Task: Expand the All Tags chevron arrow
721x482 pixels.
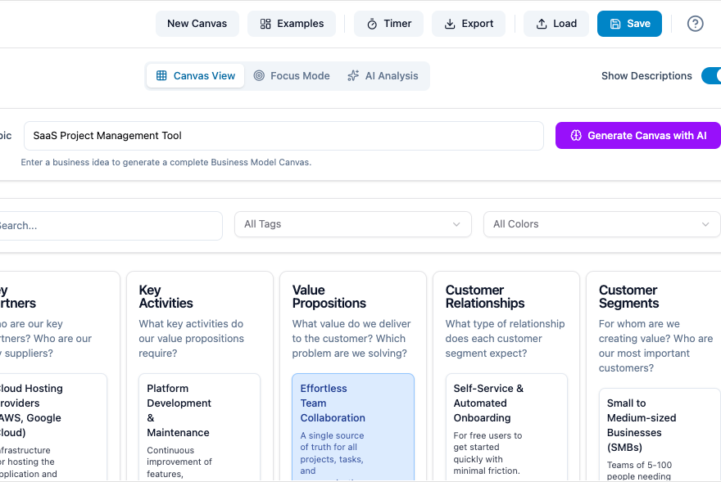Action: tap(457, 224)
